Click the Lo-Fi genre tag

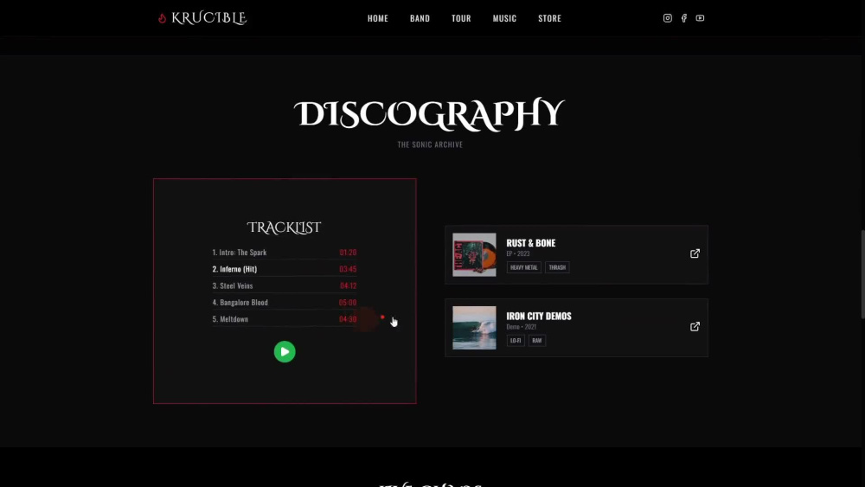pyautogui.click(x=516, y=340)
